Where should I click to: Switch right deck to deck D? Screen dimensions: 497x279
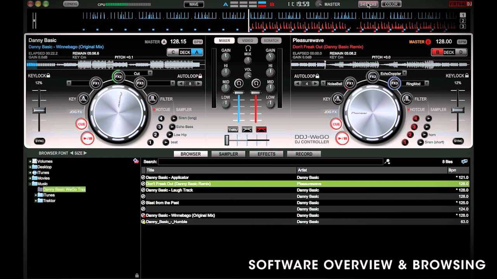click(461, 52)
